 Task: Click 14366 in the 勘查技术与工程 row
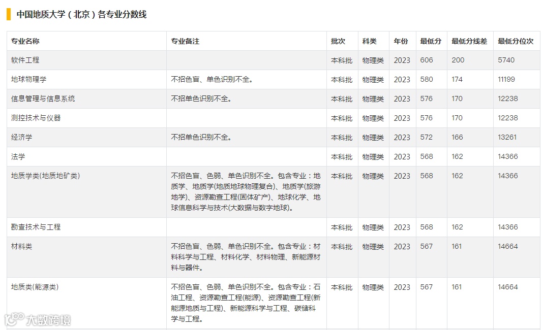pyautogui.click(x=508, y=227)
